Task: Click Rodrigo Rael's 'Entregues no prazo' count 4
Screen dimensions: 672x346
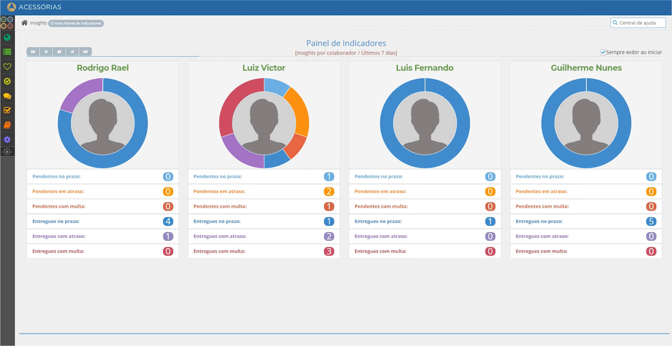Action: click(x=168, y=221)
